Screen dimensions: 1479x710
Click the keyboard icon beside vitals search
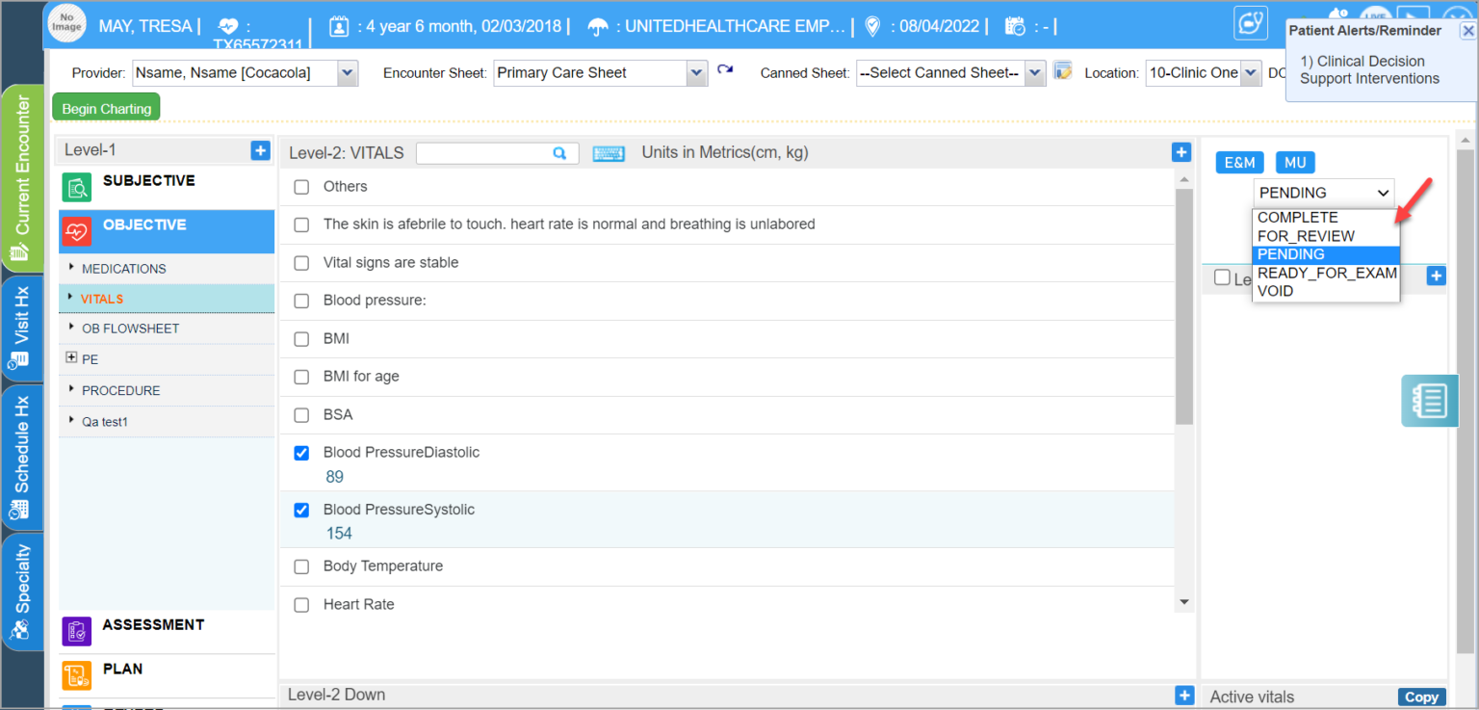tap(609, 153)
